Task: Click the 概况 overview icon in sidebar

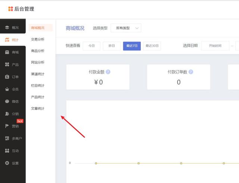Action: click(7, 28)
